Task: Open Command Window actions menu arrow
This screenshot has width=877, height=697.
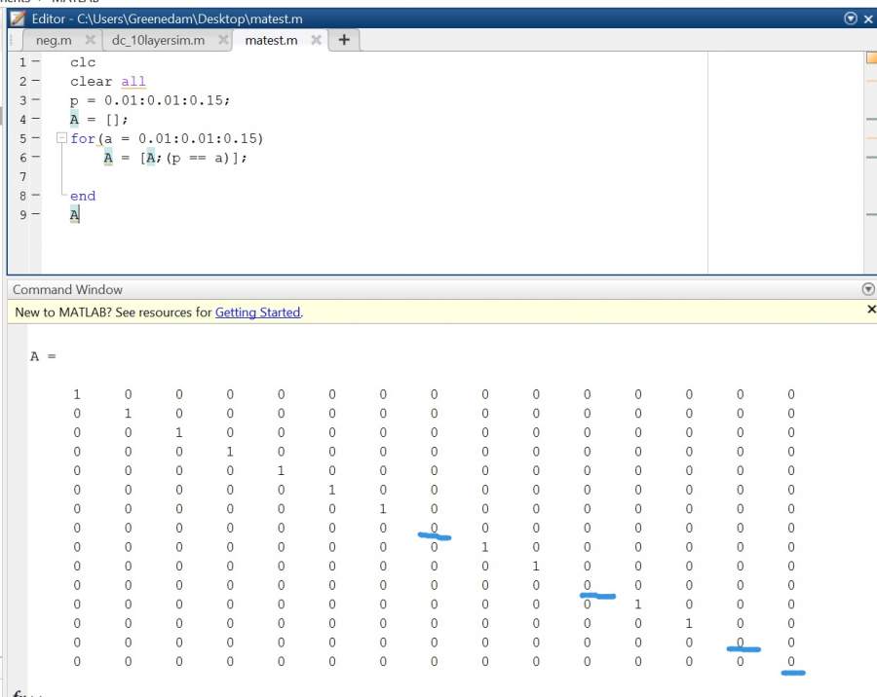Action: pos(868,289)
